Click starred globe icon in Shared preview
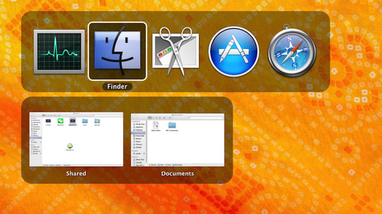Viewport: 382px width, 214px height. click(x=70, y=146)
